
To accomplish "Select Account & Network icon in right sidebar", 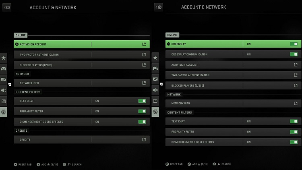I will [x=155, y=112].
